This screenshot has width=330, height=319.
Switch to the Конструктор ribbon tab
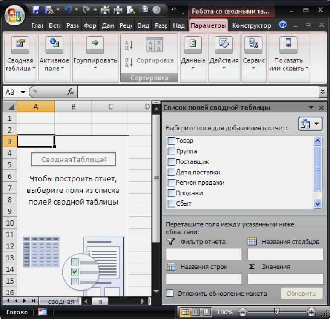click(x=251, y=26)
